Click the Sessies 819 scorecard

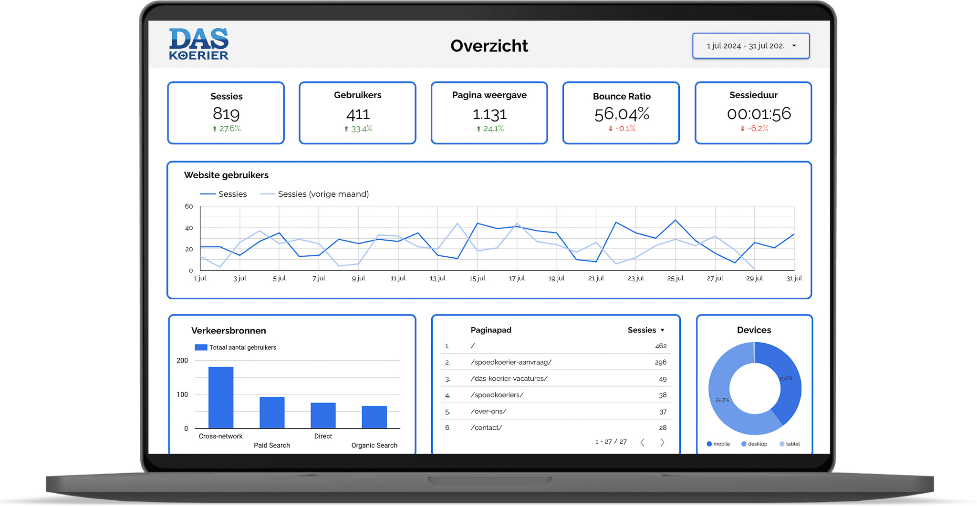[x=226, y=113]
